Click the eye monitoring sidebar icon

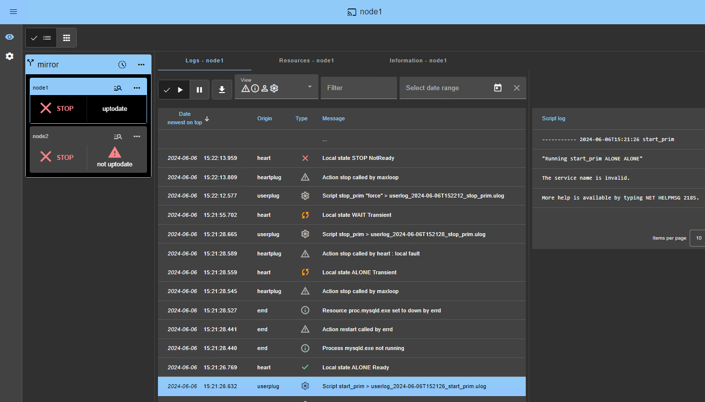coord(9,37)
